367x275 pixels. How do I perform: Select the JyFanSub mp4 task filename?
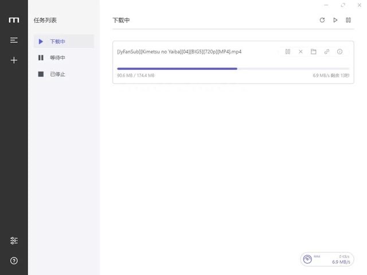coord(179,52)
